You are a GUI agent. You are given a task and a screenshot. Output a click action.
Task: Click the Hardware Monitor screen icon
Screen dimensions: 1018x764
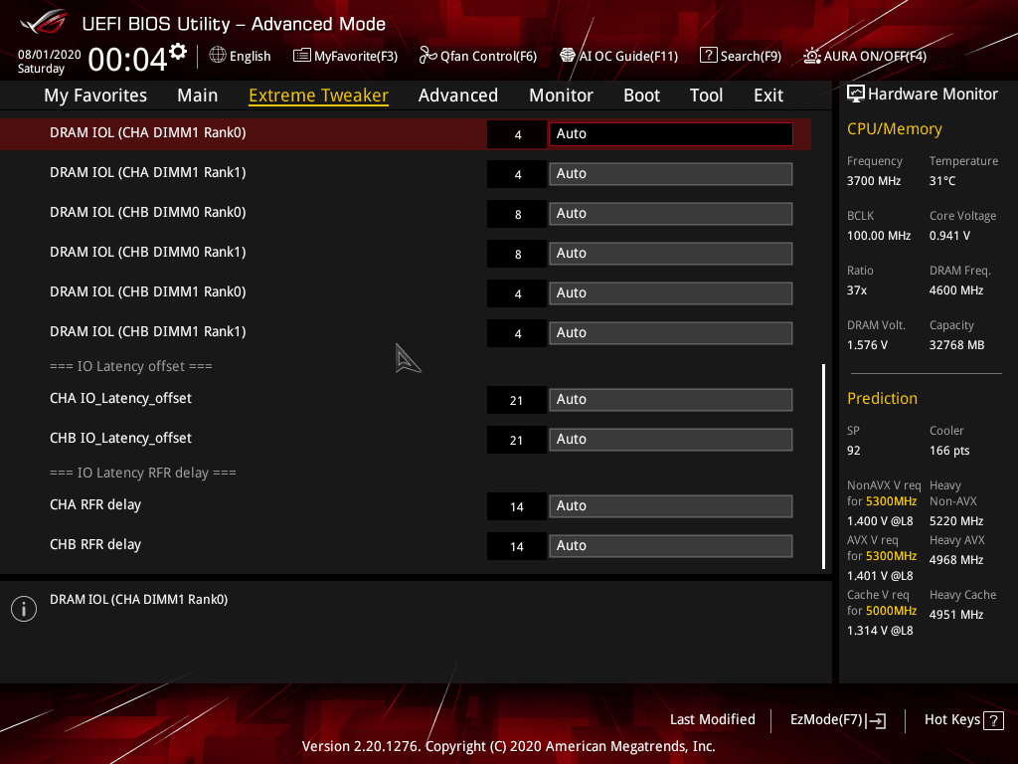(x=856, y=95)
